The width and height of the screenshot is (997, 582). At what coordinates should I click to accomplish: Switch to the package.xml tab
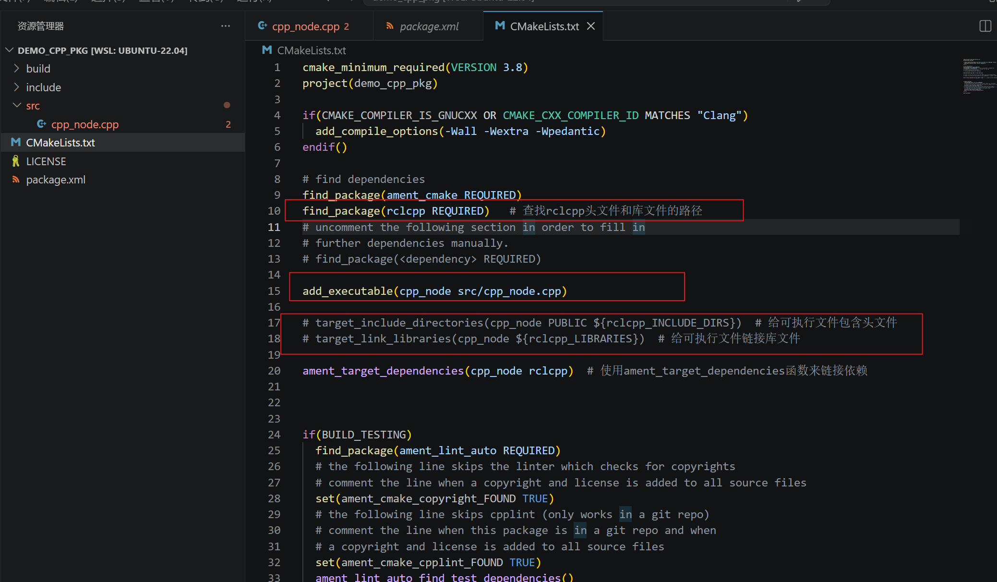pyautogui.click(x=429, y=26)
